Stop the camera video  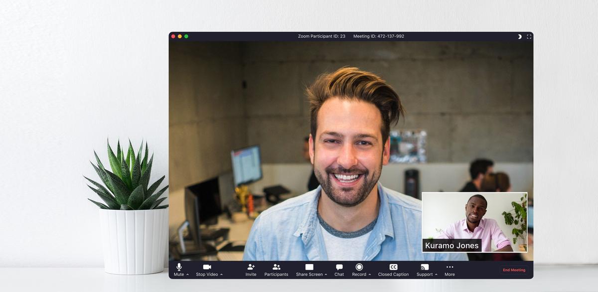tap(207, 268)
